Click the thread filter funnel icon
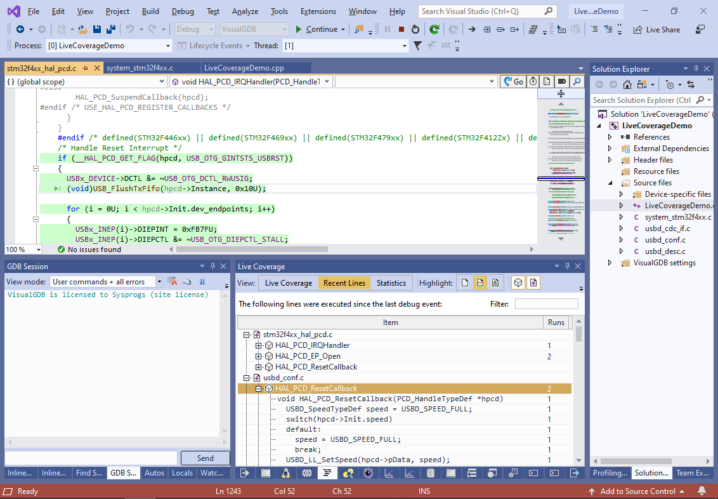The height and width of the screenshot is (499, 718). pos(417,45)
